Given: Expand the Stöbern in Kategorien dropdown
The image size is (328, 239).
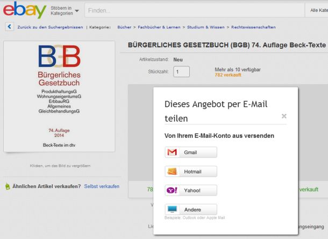Looking at the screenshot, I should tap(65, 11).
